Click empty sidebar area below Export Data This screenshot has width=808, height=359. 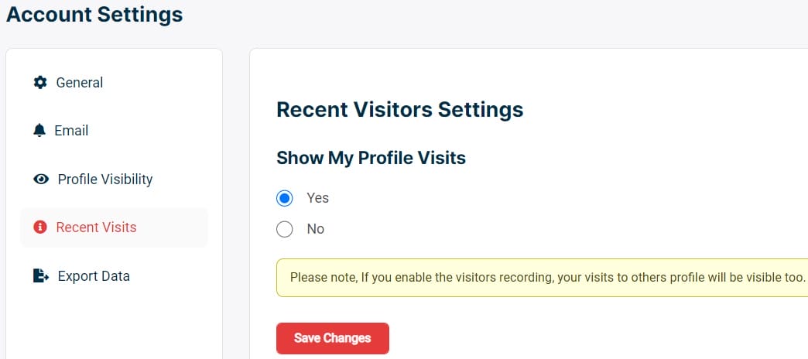pos(114,325)
